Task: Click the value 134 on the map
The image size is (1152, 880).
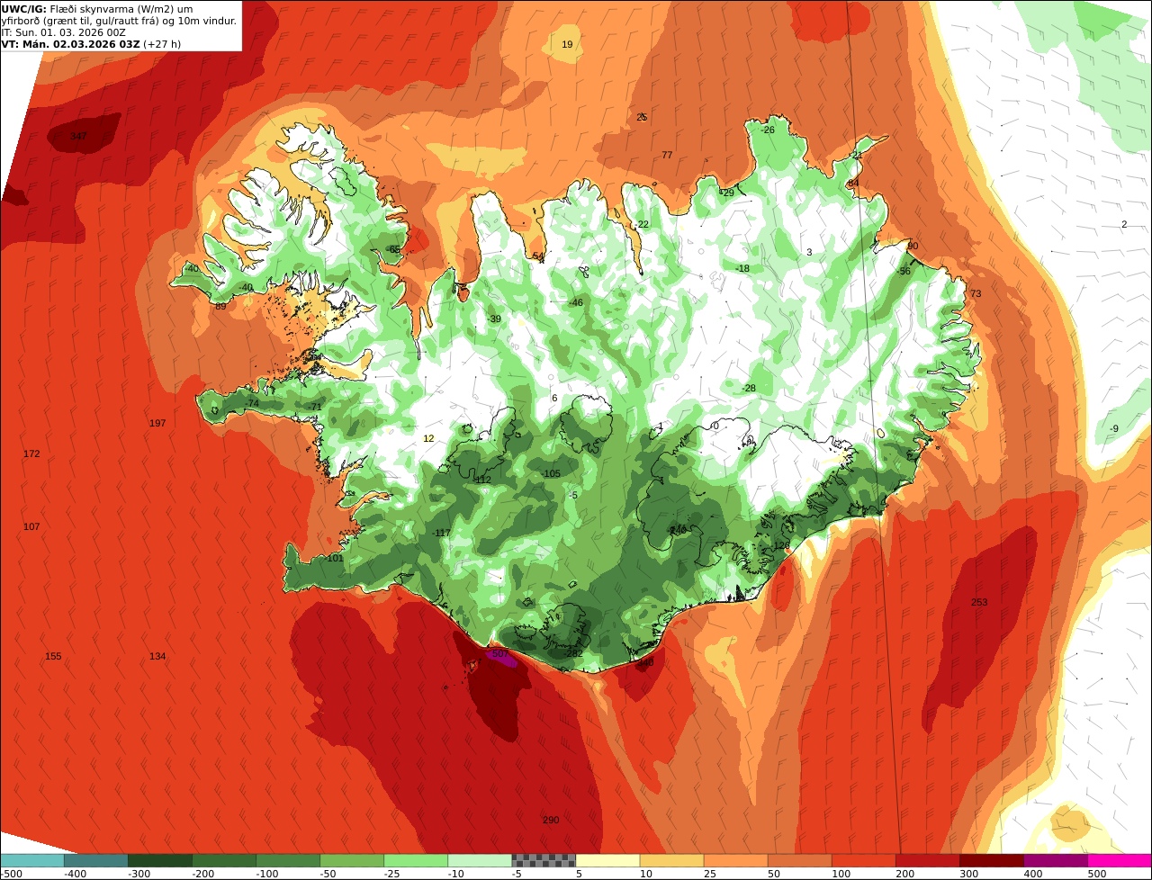Action: coord(157,657)
